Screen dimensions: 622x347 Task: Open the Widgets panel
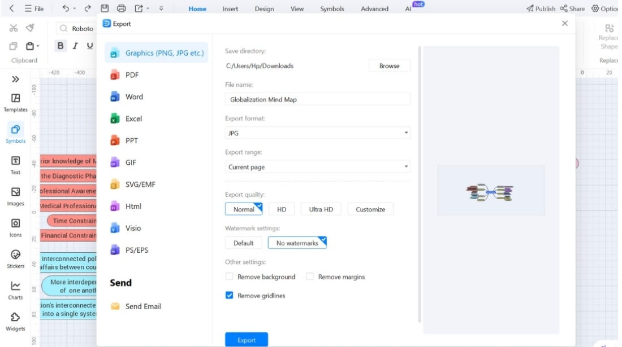15,321
